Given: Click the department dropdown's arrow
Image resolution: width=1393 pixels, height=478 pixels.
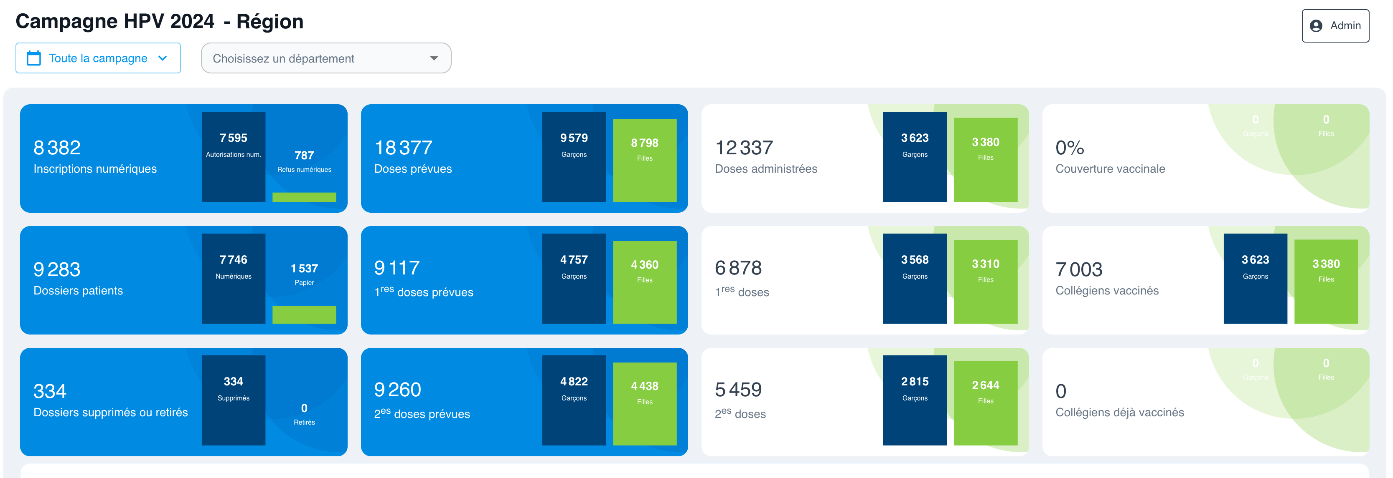Looking at the screenshot, I should (x=434, y=58).
